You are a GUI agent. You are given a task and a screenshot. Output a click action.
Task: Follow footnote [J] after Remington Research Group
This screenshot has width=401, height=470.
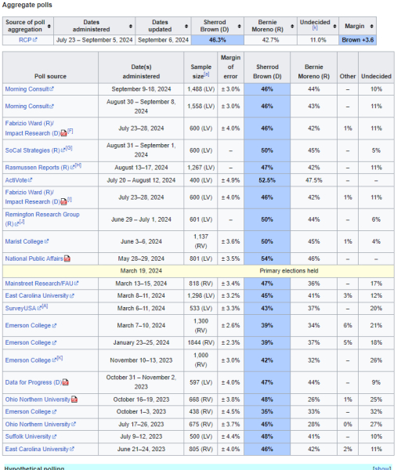click(x=22, y=222)
